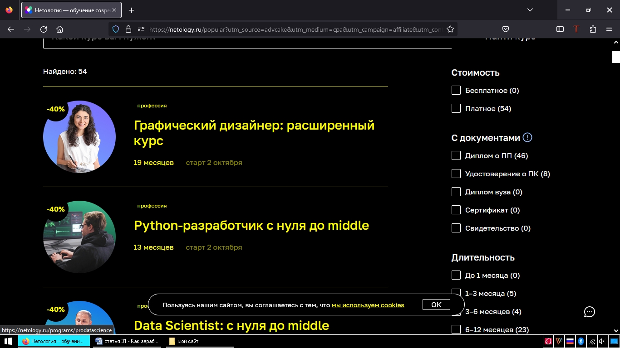This screenshot has width=620, height=348.
Task: Open the volume speaker tray icon
Action: [x=601, y=341]
